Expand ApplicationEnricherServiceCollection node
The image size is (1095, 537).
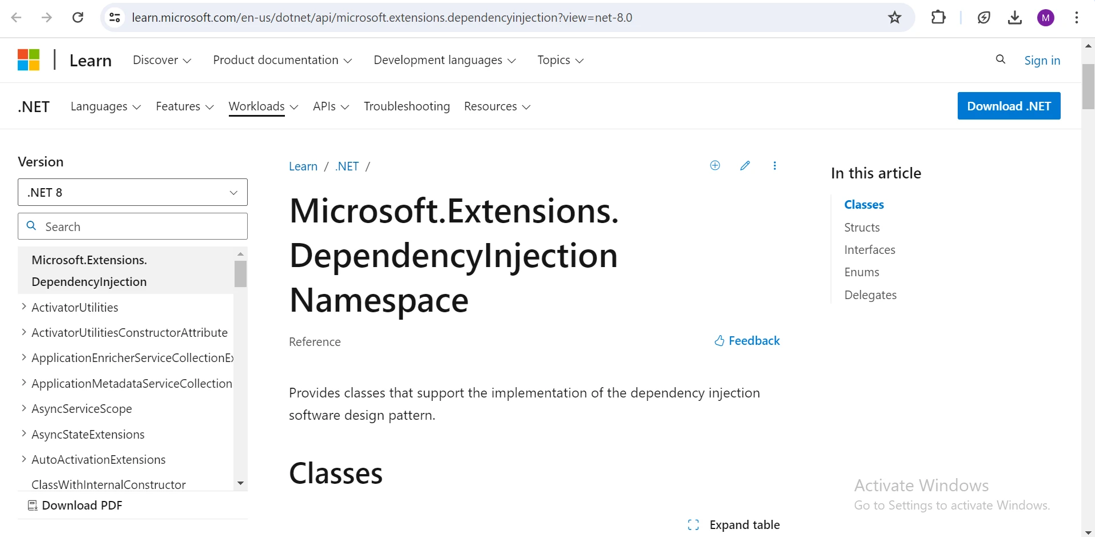click(23, 357)
